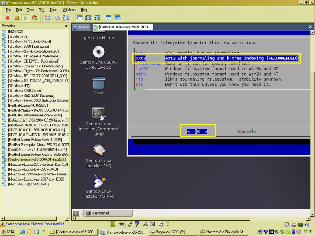This screenshot has height=236, width=315.
Task: Click the VMware sound status icon
Action: 307,225
